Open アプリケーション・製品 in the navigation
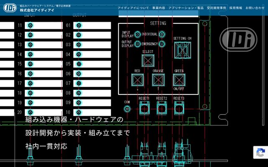 pos(186,8)
